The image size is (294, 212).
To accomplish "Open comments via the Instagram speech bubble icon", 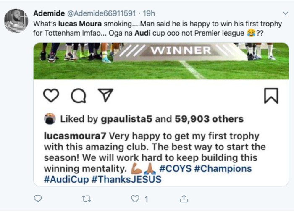I will [78, 96].
